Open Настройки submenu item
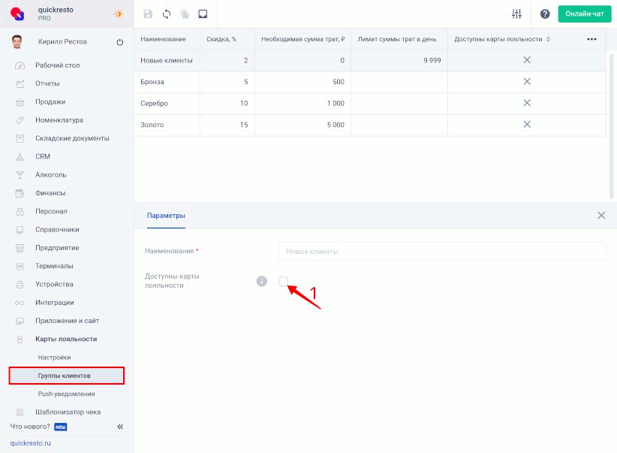Image resolution: width=617 pixels, height=453 pixels. point(54,358)
